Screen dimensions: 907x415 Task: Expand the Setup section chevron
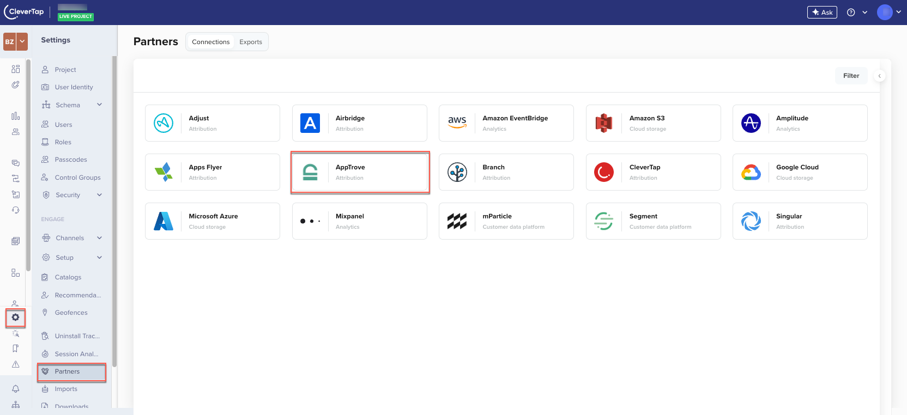coord(99,257)
